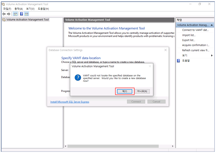This screenshot has width=216, height=153.
Task: Expand the 보기 submenu arrow
Action: coord(212,56)
